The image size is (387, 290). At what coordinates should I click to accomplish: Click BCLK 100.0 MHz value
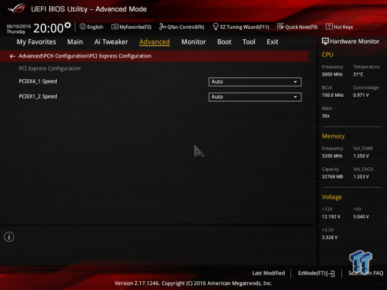click(333, 95)
